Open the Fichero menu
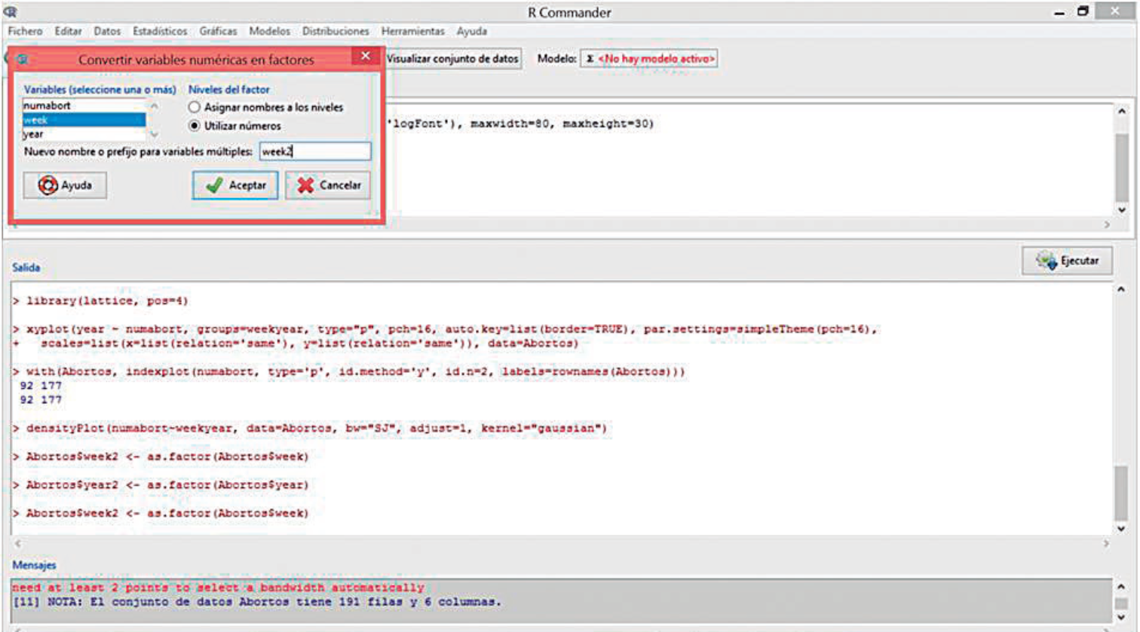This screenshot has width=1140, height=632. pyautogui.click(x=25, y=31)
